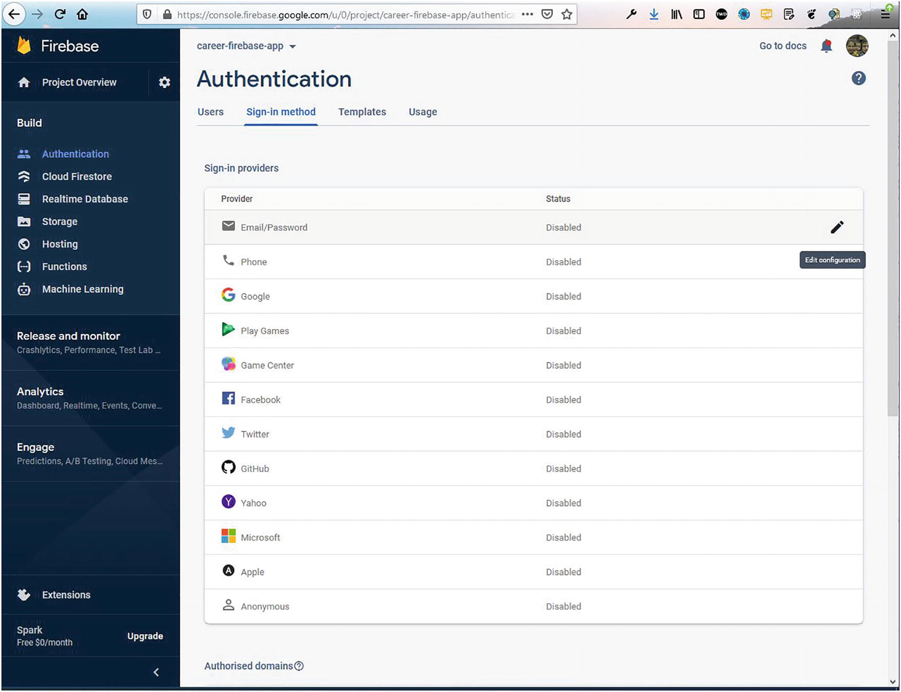Open the Go to docs link
The image size is (901, 692).
click(782, 46)
